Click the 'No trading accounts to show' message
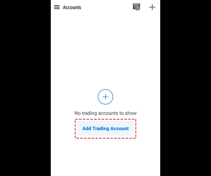211x176 pixels. [105, 113]
